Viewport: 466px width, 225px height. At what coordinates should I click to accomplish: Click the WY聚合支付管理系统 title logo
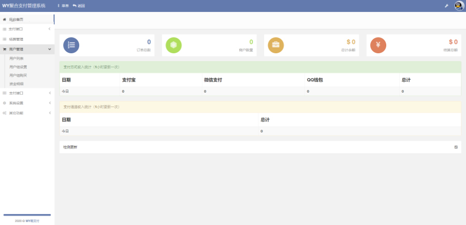tap(24, 6)
